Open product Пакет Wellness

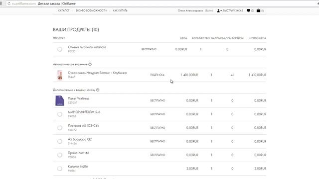[79, 98]
